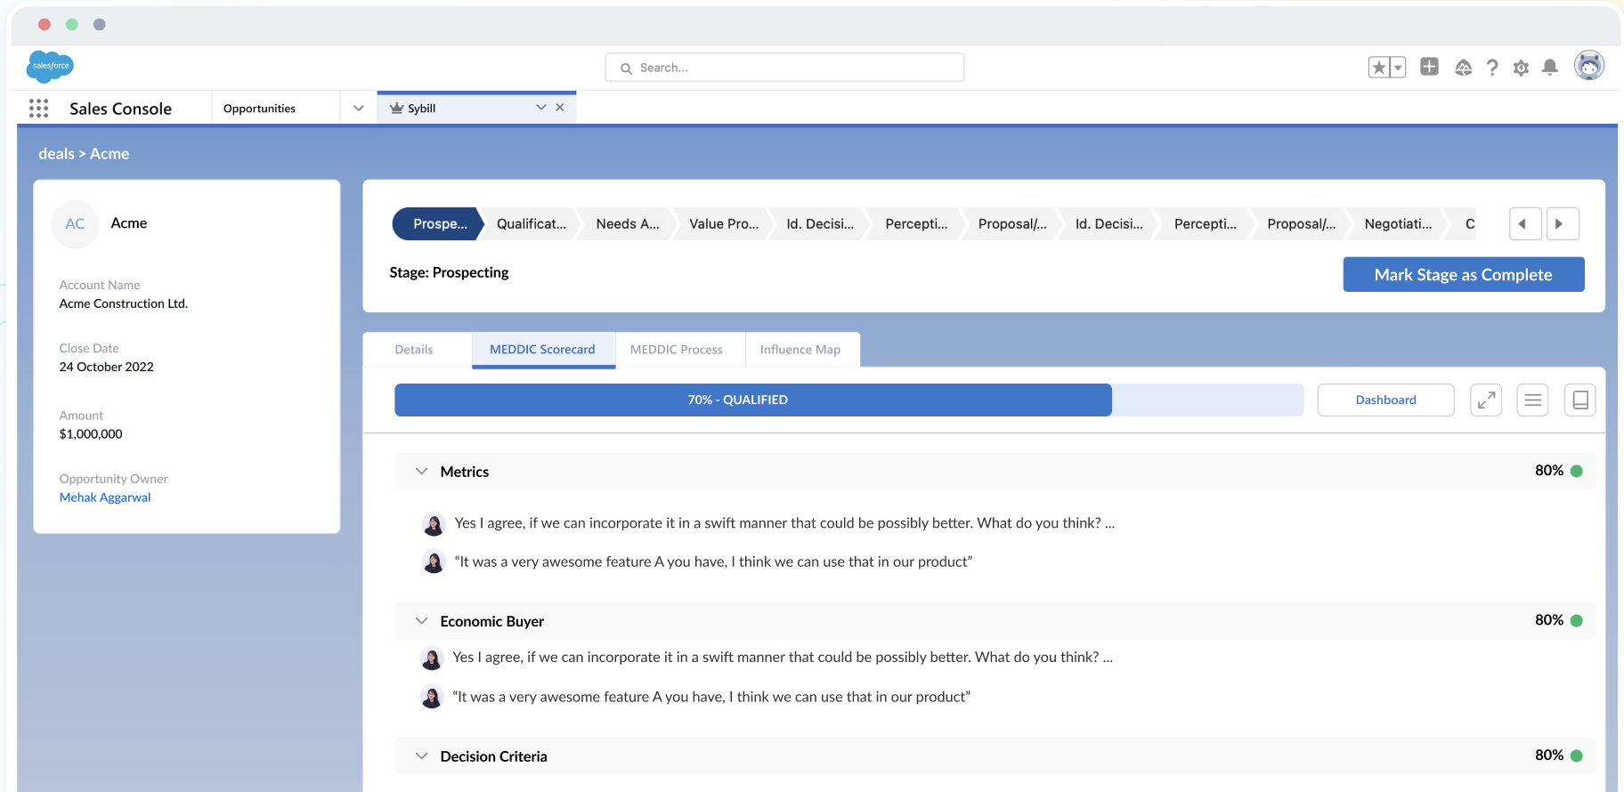Click the Decision Criteria 80% score
This screenshot has height=792, width=1624.
click(1549, 756)
